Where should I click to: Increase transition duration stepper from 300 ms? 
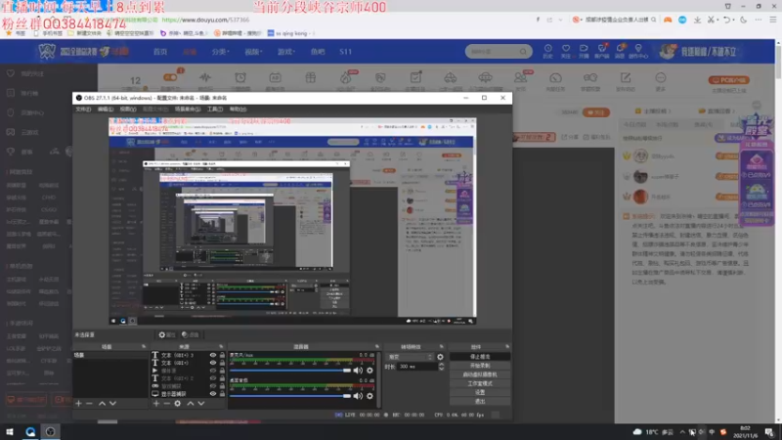click(x=441, y=364)
